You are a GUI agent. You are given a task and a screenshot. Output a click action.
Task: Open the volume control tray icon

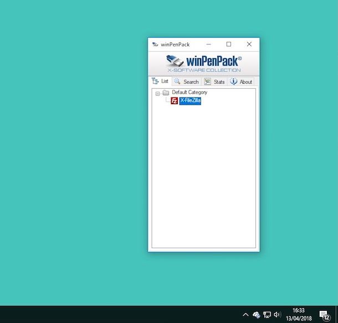coord(277,315)
